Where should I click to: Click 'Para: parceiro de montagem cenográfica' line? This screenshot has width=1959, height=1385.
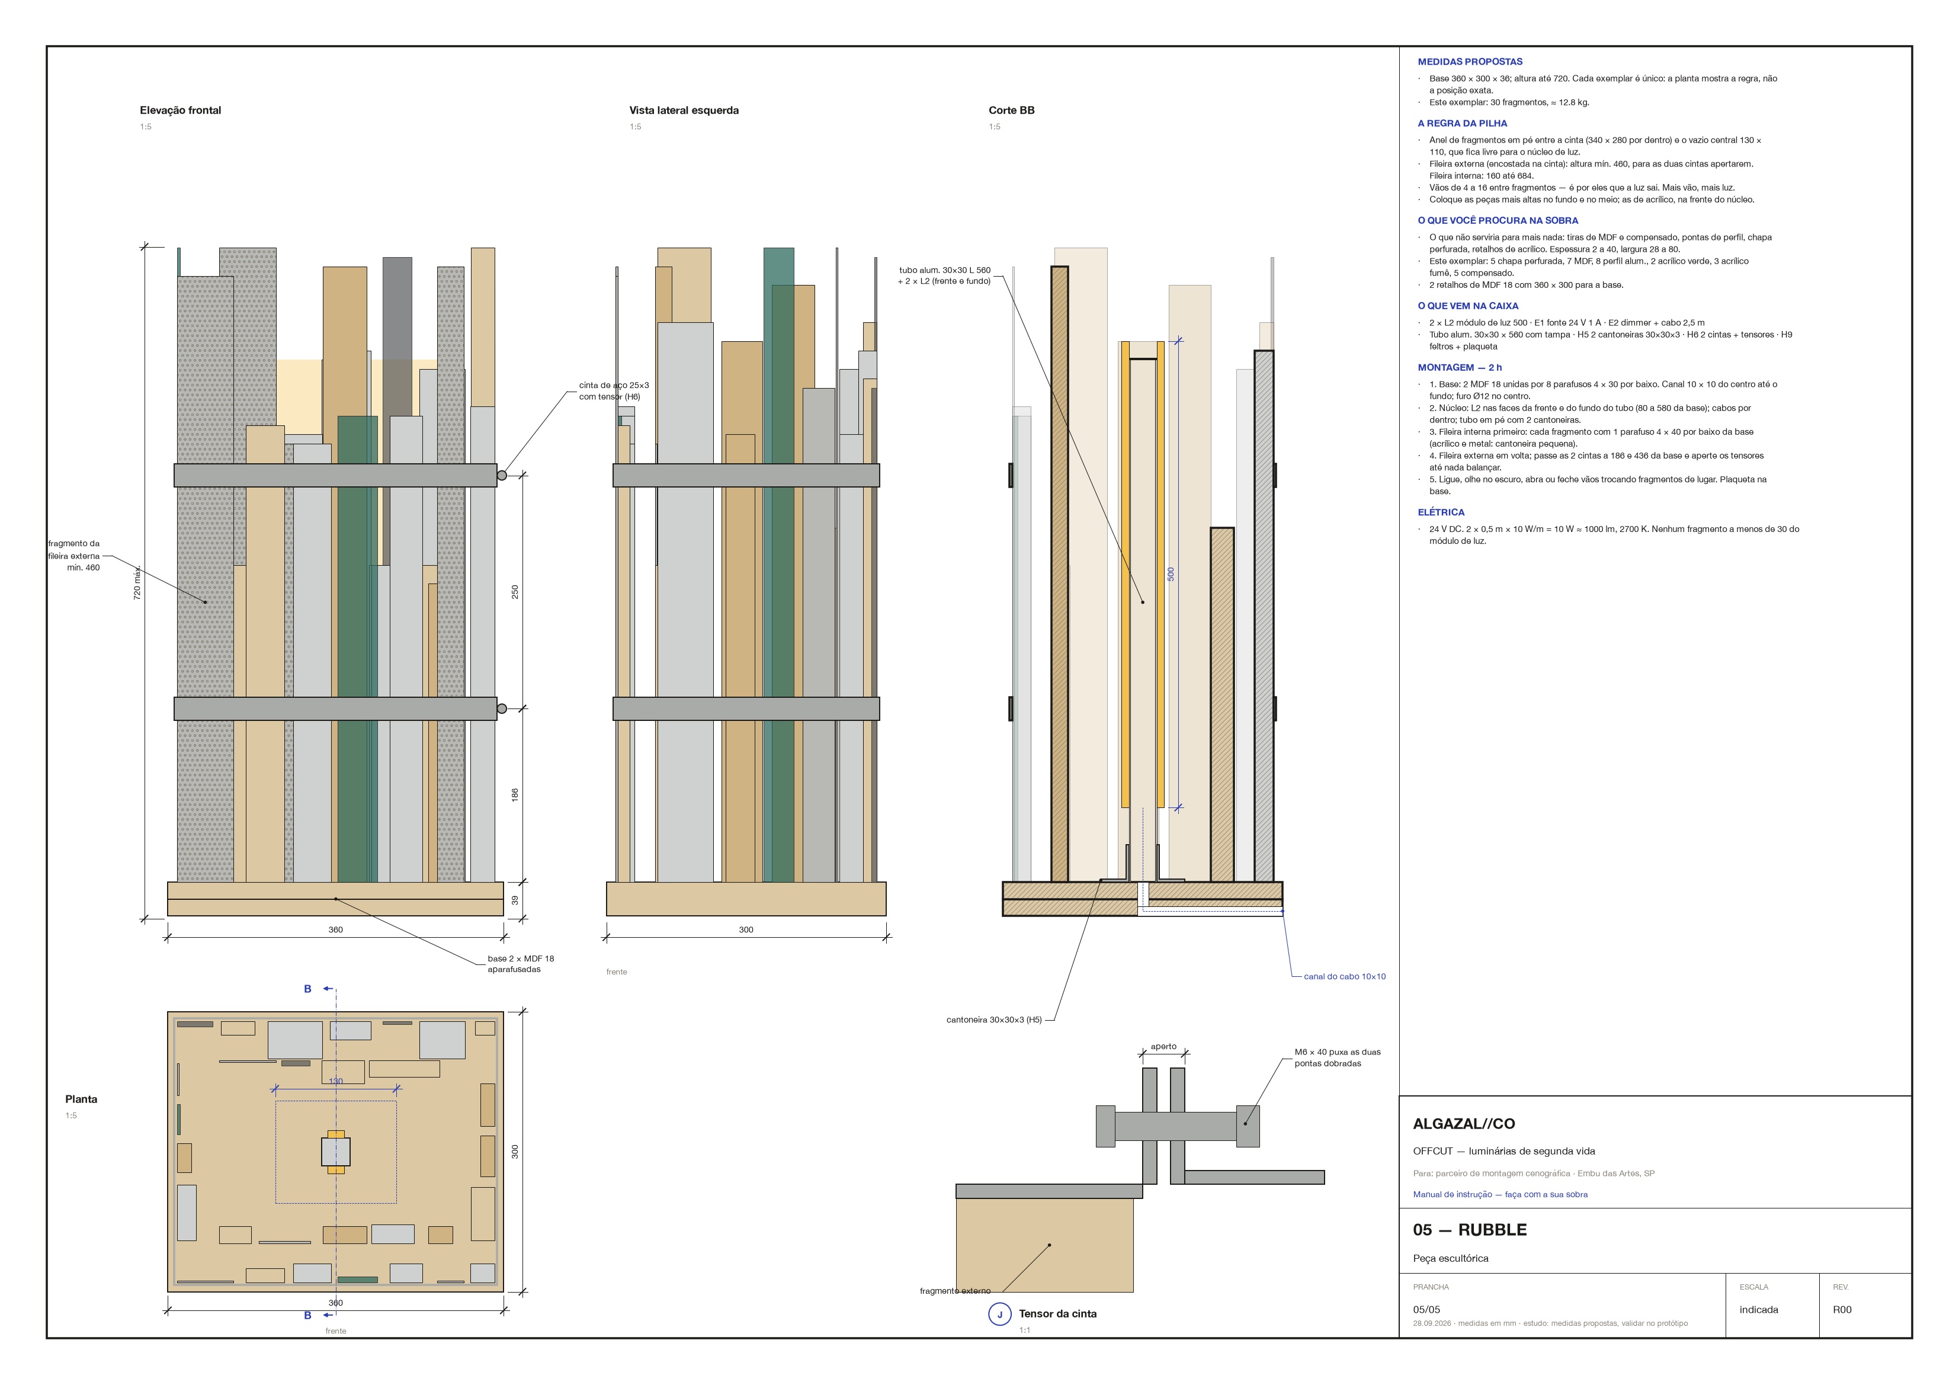1533,1174
